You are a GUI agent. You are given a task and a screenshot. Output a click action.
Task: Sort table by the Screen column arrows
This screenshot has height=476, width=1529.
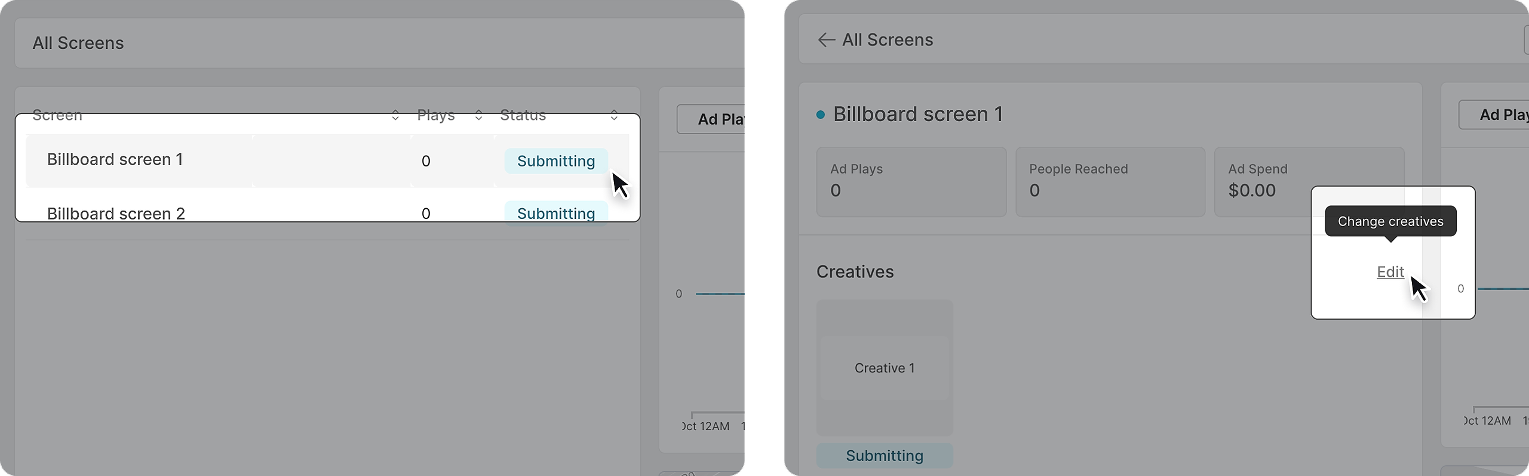[x=395, y=115]
